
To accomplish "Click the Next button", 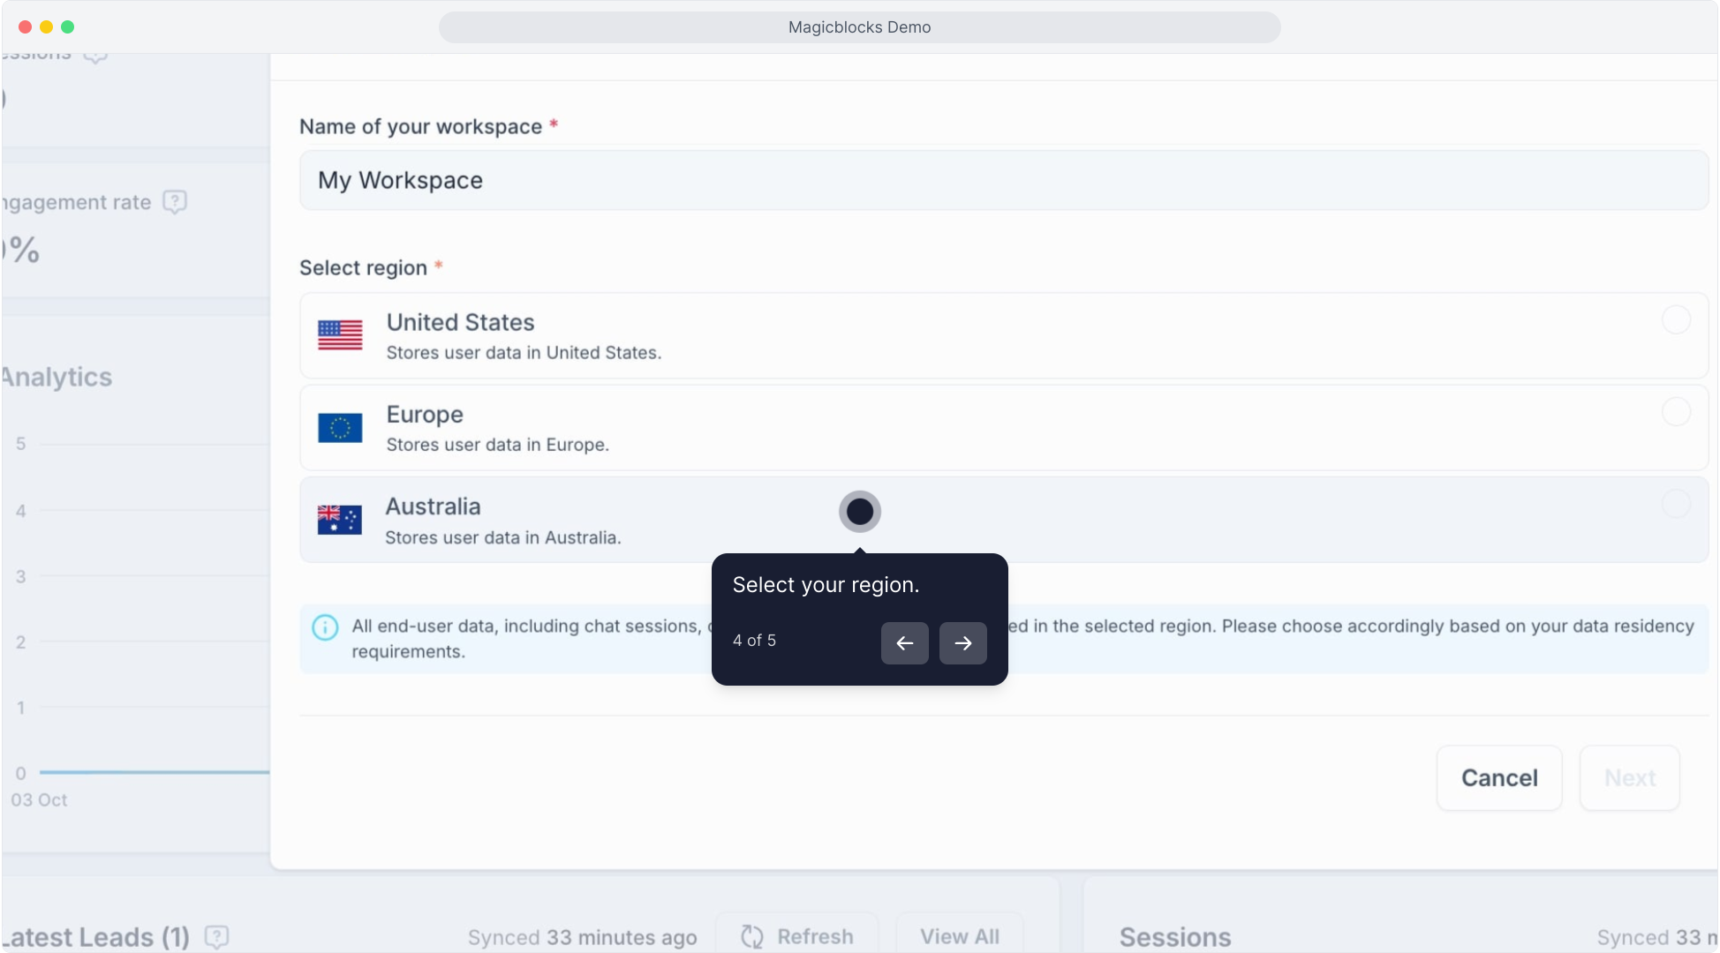I will point(1629,777).
